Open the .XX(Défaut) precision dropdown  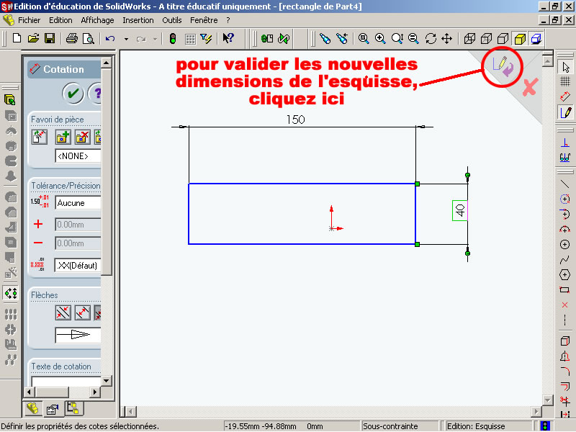[78, 266]
